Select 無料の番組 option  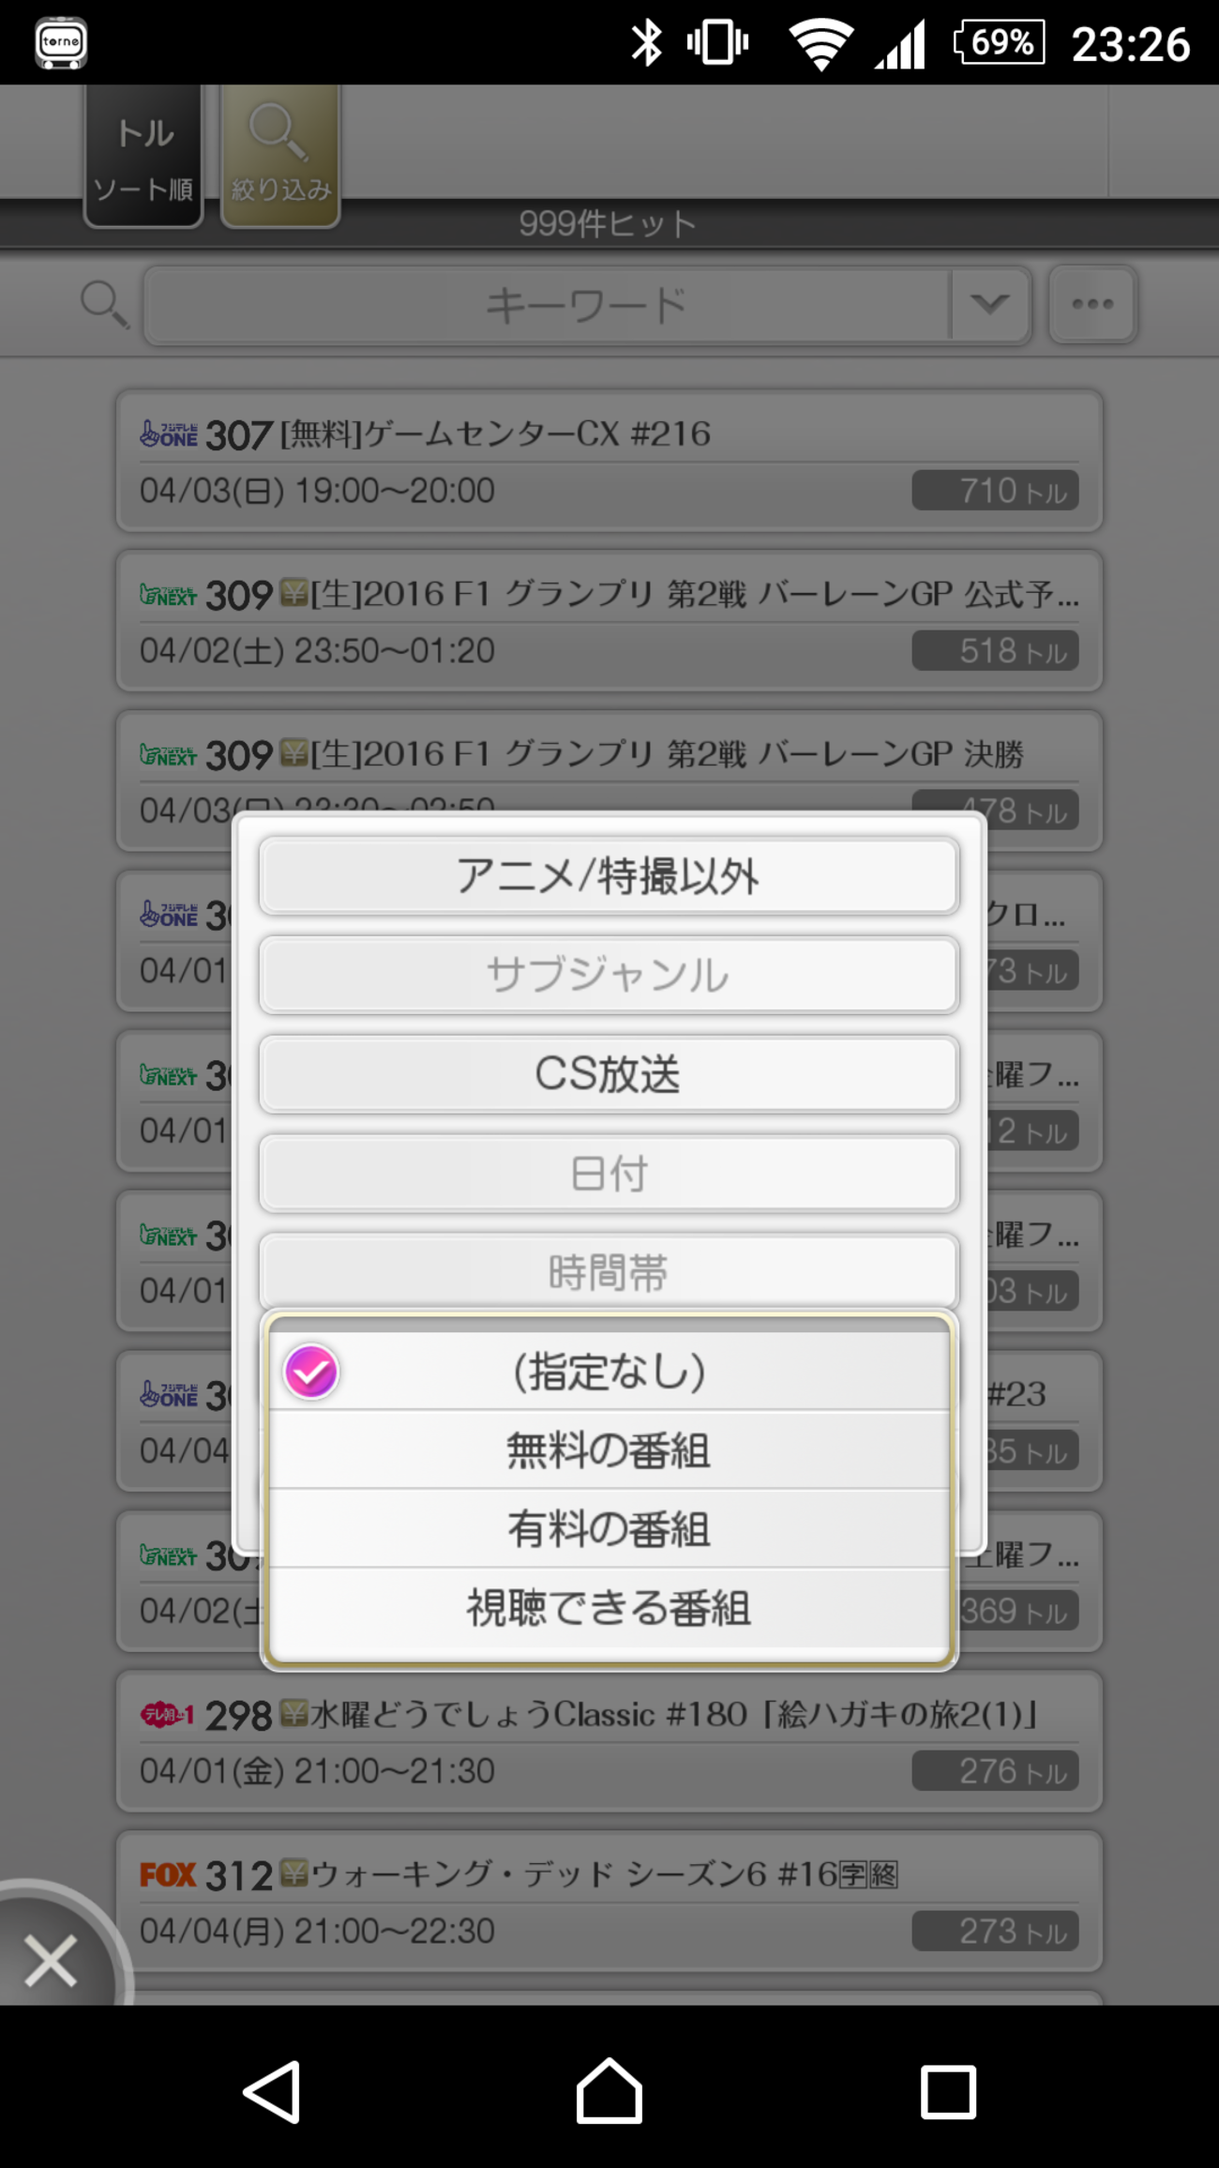(x=609, y=1450)
